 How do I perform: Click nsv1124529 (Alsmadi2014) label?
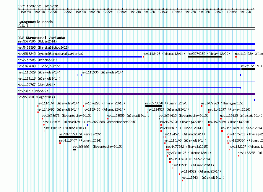[200, 171]
